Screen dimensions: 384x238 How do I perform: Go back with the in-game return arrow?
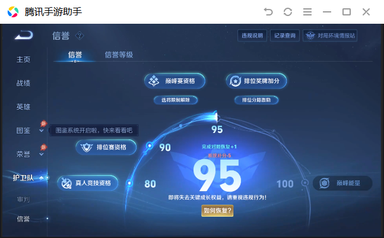(x=24, y=35)
